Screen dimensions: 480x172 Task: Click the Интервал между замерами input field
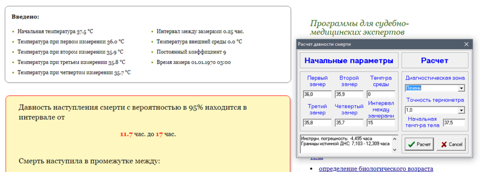pos(381,123)
